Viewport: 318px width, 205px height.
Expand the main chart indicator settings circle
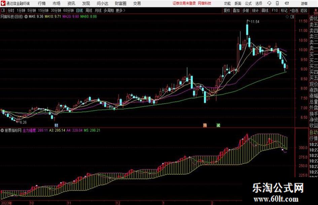tap(26, 16)
